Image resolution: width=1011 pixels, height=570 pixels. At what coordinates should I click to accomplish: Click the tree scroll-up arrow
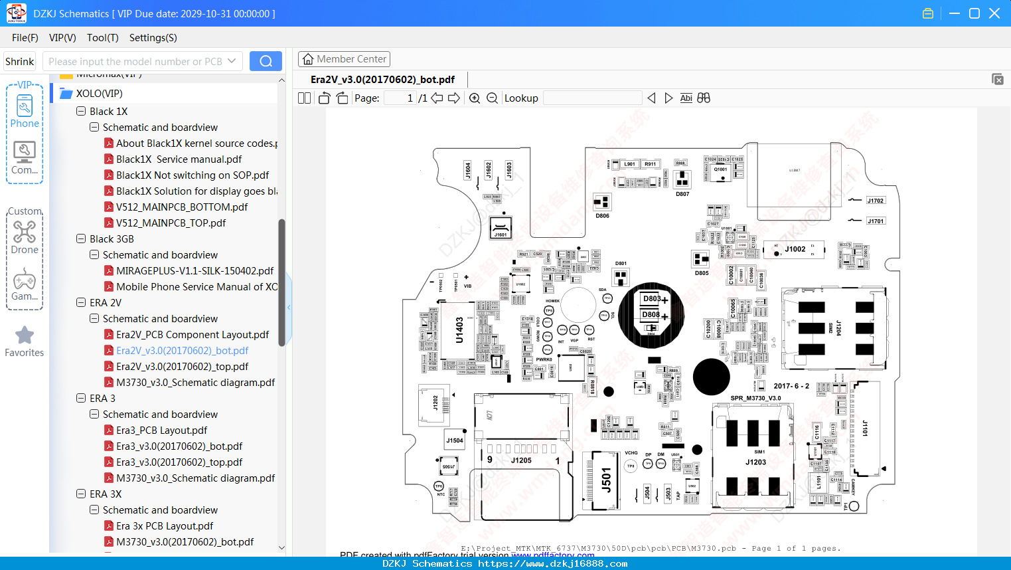[281, 80]
